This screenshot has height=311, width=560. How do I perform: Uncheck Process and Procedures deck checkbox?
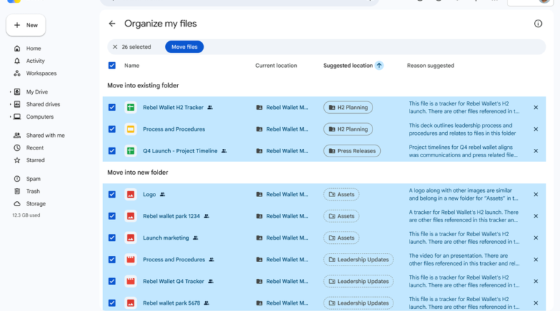click(112, 129)
